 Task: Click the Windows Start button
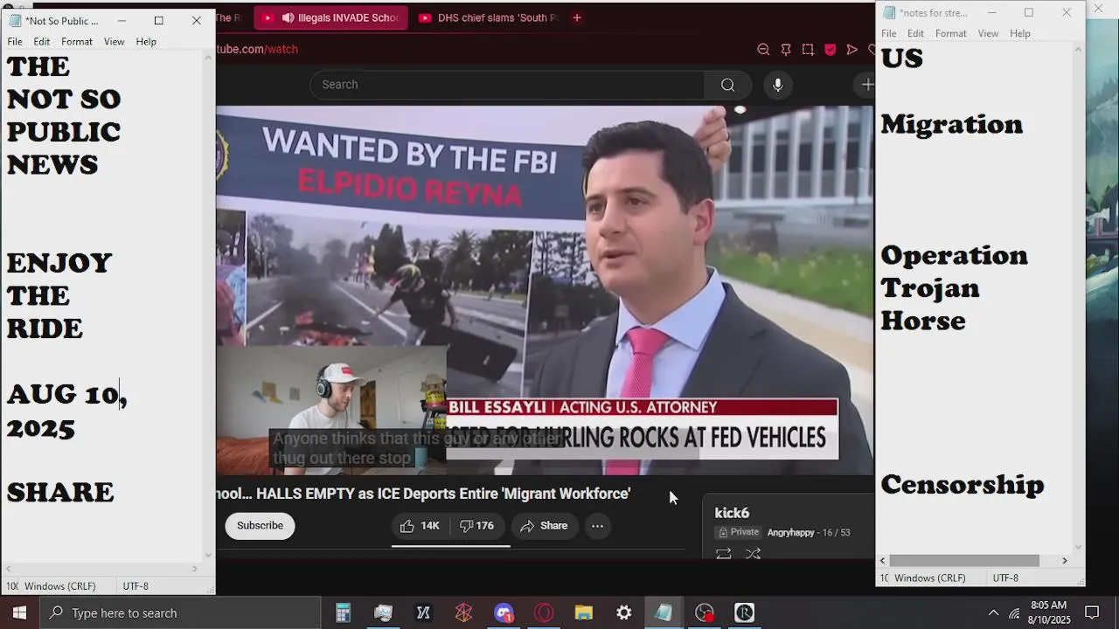[x=19, y=613]
